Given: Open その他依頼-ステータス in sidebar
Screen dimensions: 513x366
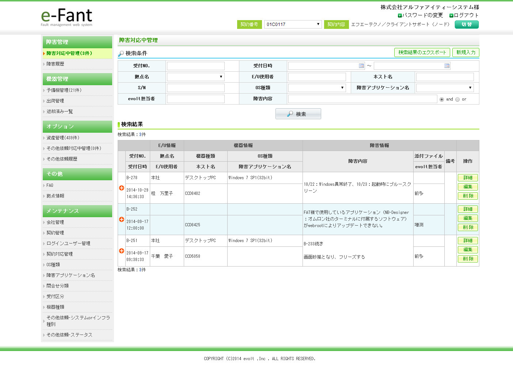Looking at the screenshot, I should point(69,335).
